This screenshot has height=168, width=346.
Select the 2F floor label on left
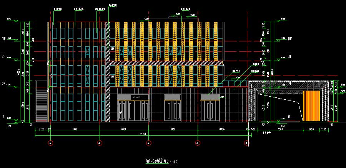tap(4, 83)
